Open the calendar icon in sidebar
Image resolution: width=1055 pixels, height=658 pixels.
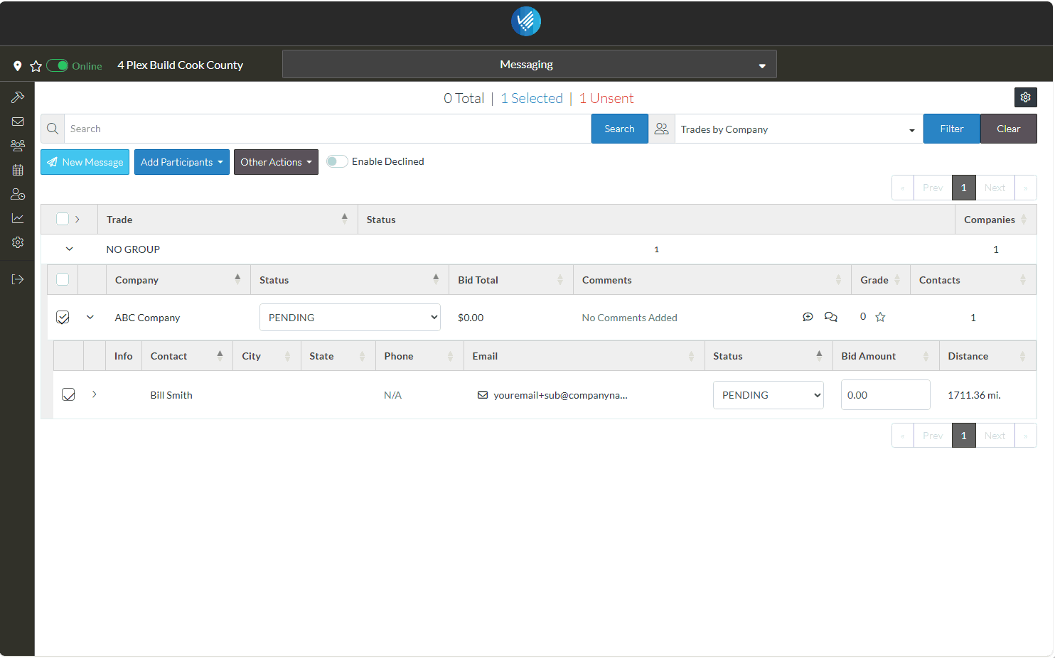coord(18,170)
